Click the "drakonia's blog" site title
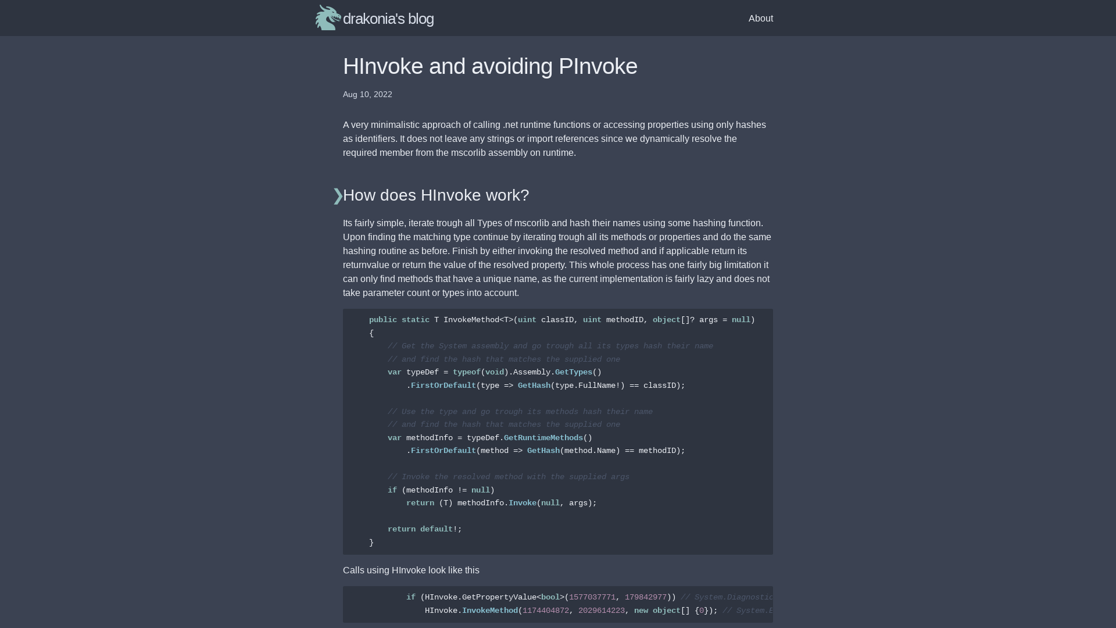 (388, 18)
